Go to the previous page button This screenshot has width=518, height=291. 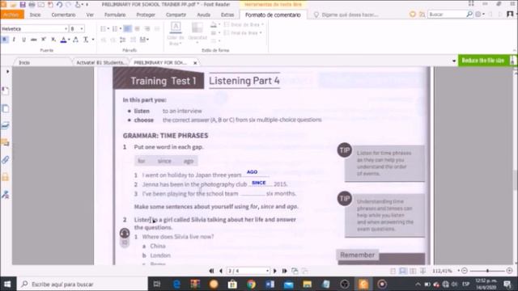(221, 271)
